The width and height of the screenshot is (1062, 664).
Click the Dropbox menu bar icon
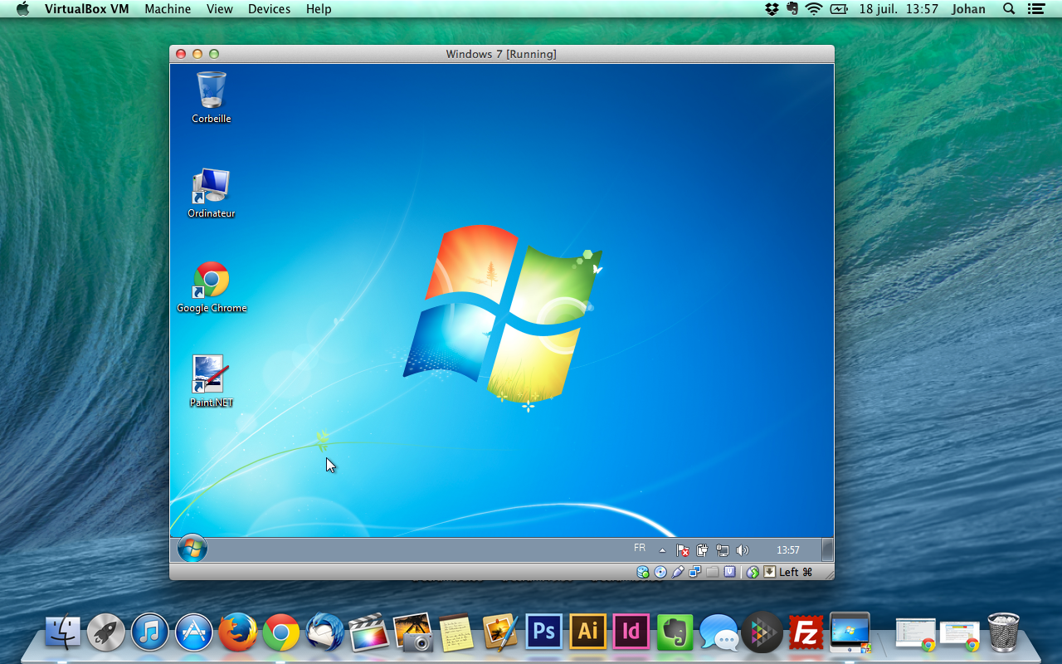click(x=772, y=9)
